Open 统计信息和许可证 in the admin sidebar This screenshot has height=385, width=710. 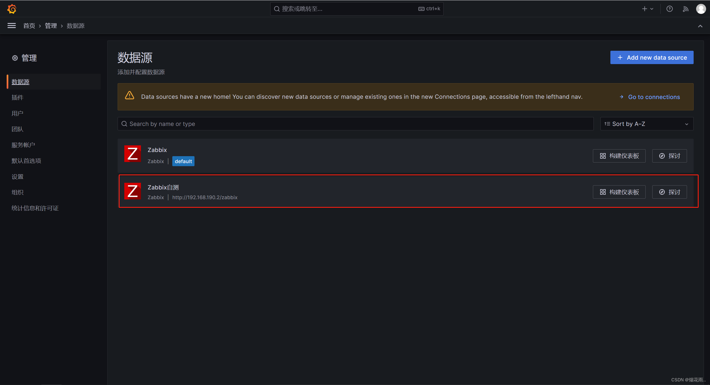pyautogui.click(x=35, y=208)
